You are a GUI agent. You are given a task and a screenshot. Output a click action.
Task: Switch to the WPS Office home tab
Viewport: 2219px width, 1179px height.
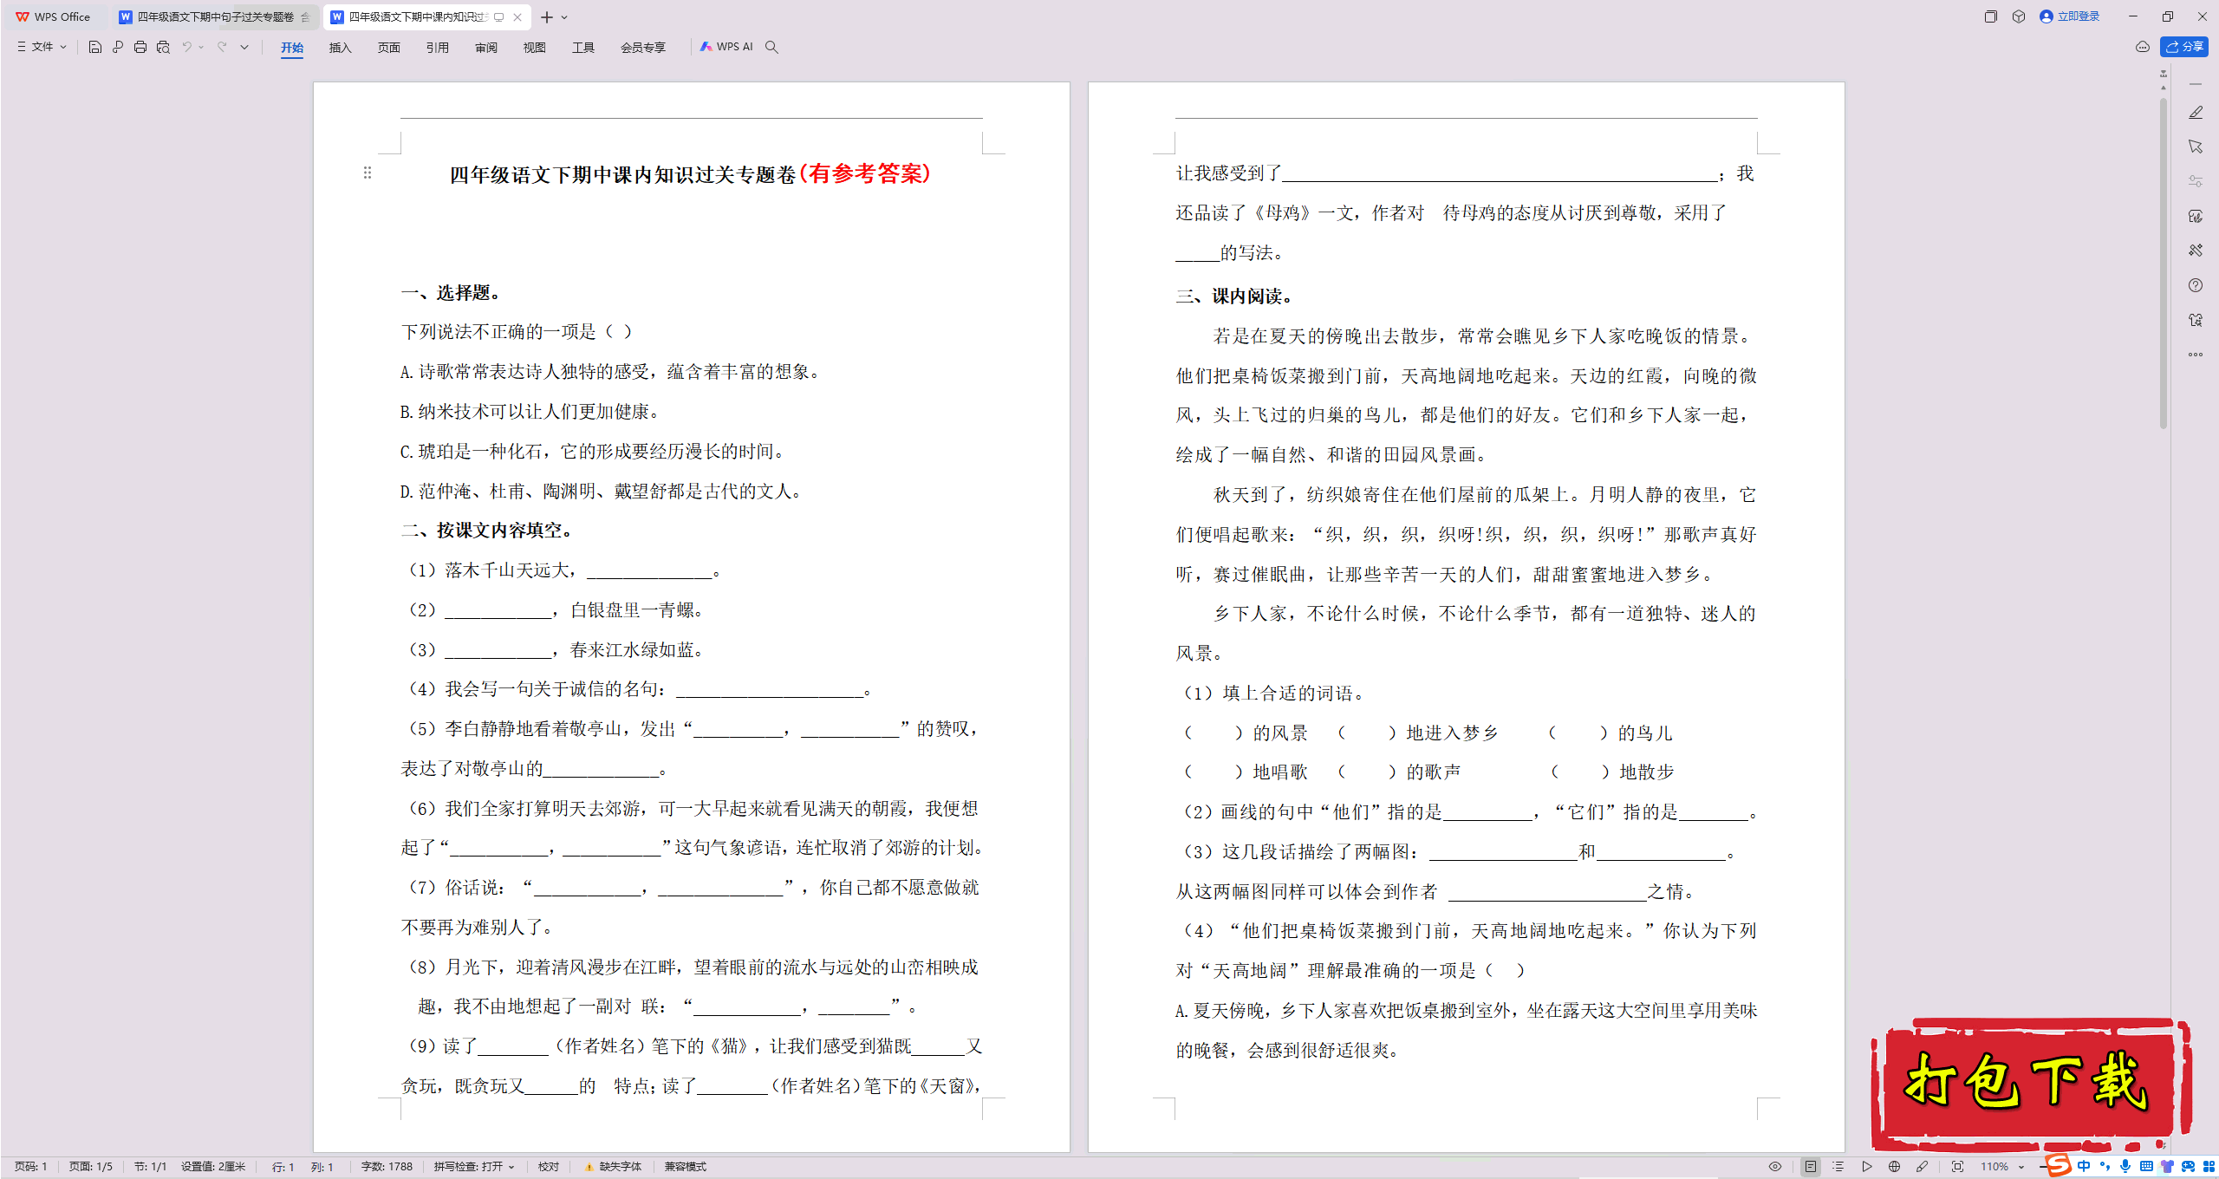pyautogui.click(x=54, y=17)
